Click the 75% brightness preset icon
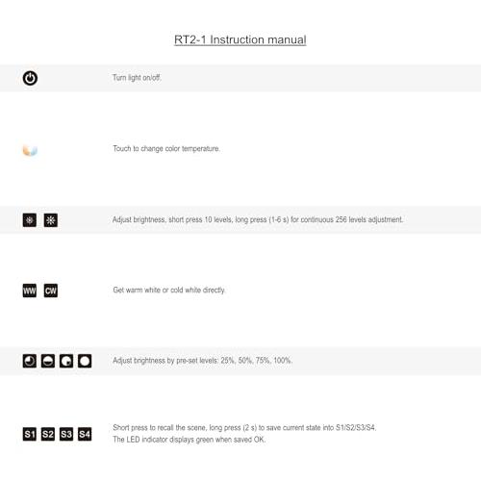The height and width of the screenshot is (481, 481). (x=66, y=361)
